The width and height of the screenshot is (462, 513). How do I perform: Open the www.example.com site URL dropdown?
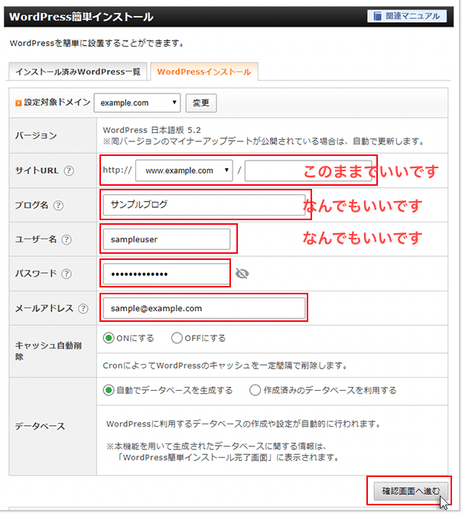tap(184, 170)
